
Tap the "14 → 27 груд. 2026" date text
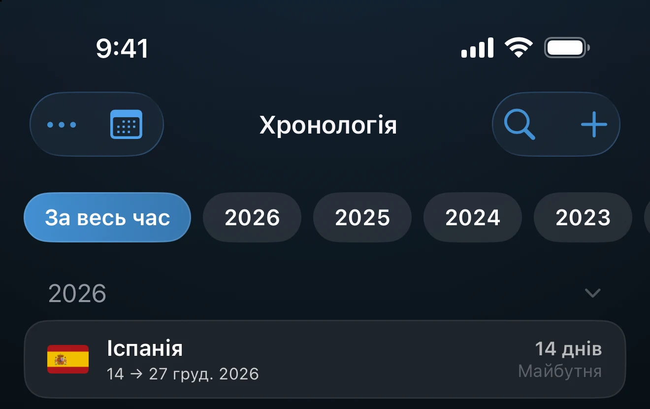pyautogui.click(x=183, y=374)
